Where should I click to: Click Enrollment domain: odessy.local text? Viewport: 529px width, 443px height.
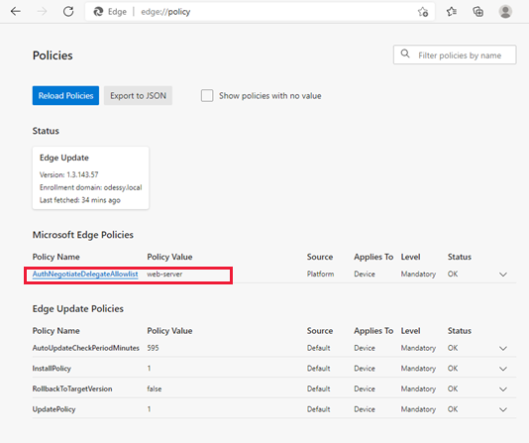(x=91, y=187)
